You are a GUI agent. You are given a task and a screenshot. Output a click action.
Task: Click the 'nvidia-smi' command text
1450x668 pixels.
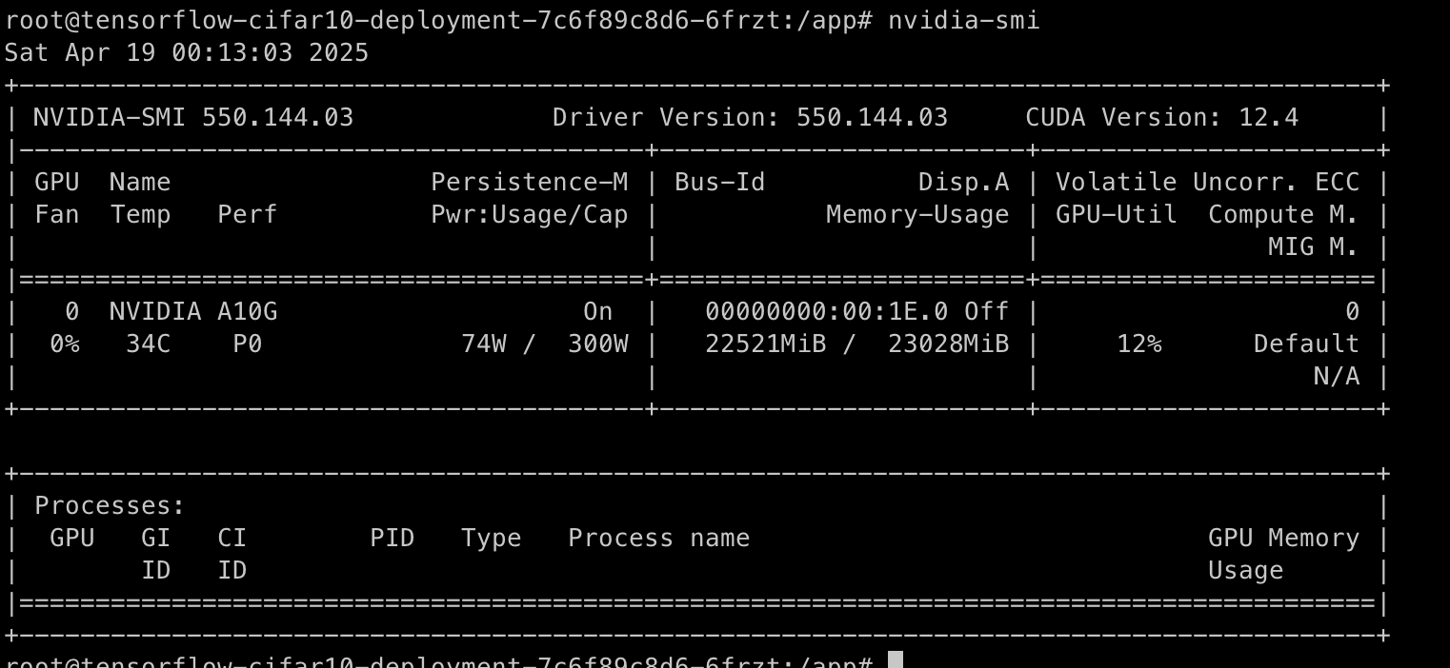963,20
